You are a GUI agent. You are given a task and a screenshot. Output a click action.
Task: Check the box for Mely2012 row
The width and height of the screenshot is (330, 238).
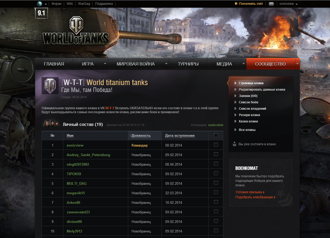coord(216,231)
